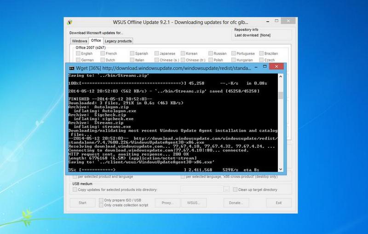368x234 pixels.
Task: Tick the Polish checkbox
Action: coord(211,60)
